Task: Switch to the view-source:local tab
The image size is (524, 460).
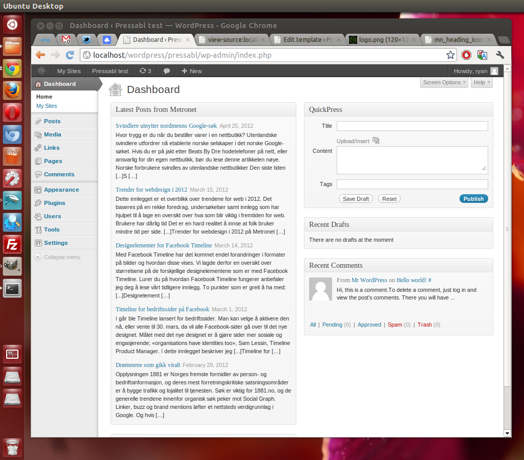Action: pos(232,40)
